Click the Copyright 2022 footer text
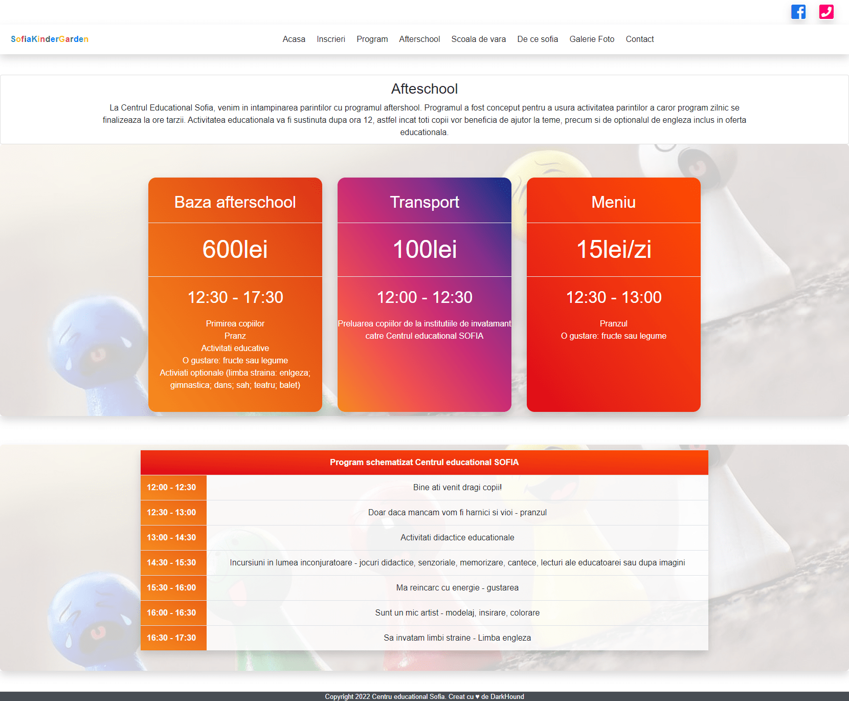Viewport: 849px width, 701px height. 424,696
